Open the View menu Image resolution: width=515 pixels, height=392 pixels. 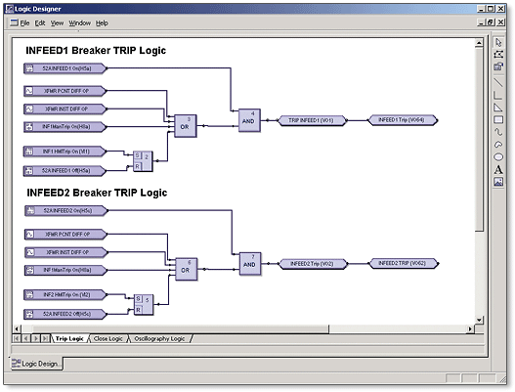coord(57,23)
